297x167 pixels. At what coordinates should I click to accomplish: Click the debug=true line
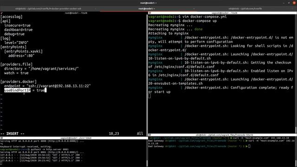(14, 34)
